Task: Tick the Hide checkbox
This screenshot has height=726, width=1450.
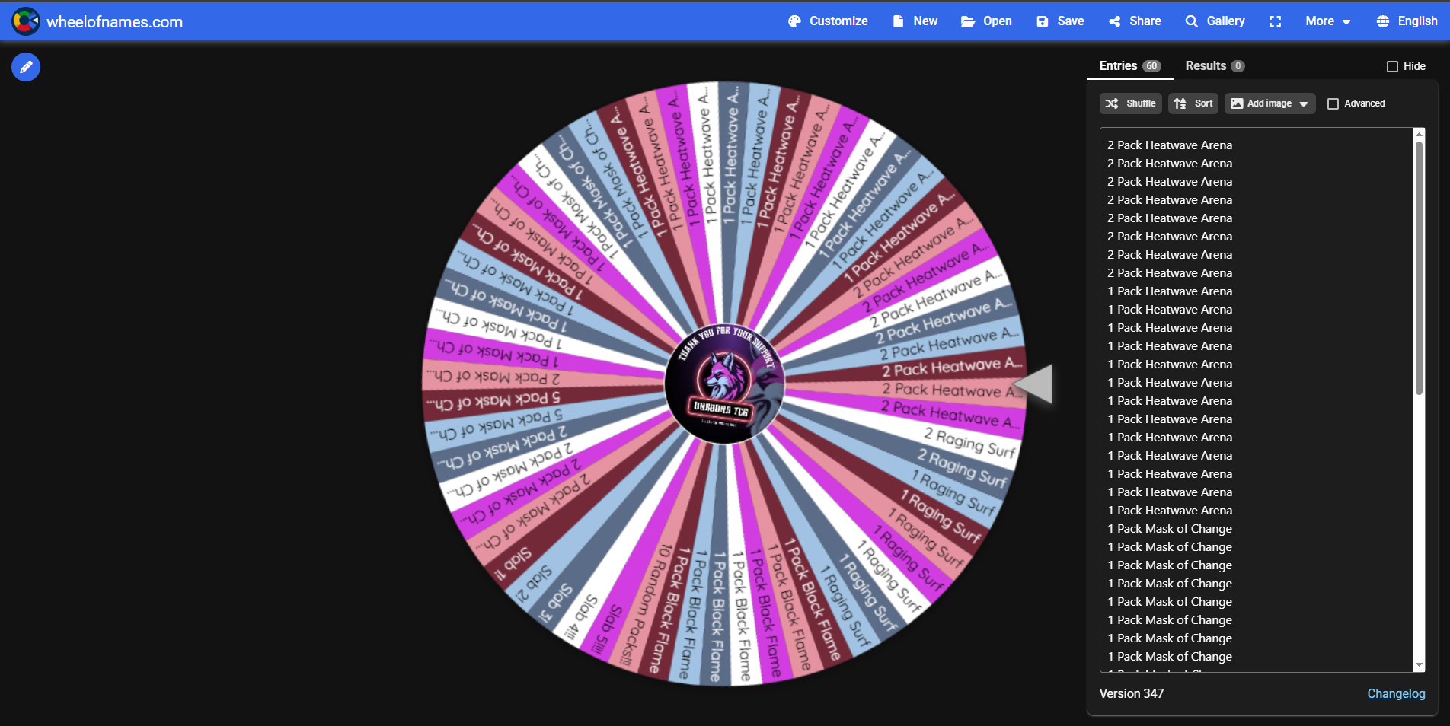Action: tap(1392, 67)
